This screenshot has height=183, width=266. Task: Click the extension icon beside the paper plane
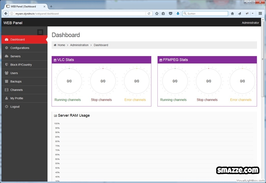click(247, 14)
